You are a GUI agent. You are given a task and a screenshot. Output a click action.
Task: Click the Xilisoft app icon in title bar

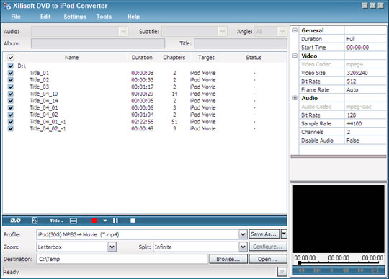point(6,6)
